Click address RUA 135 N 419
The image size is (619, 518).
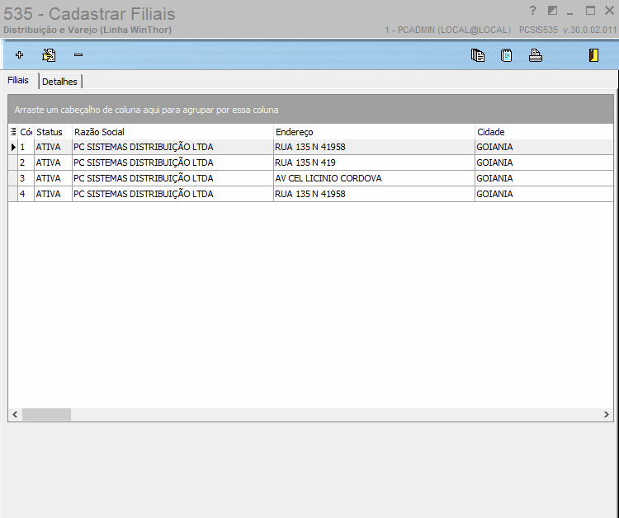point(374,162)
